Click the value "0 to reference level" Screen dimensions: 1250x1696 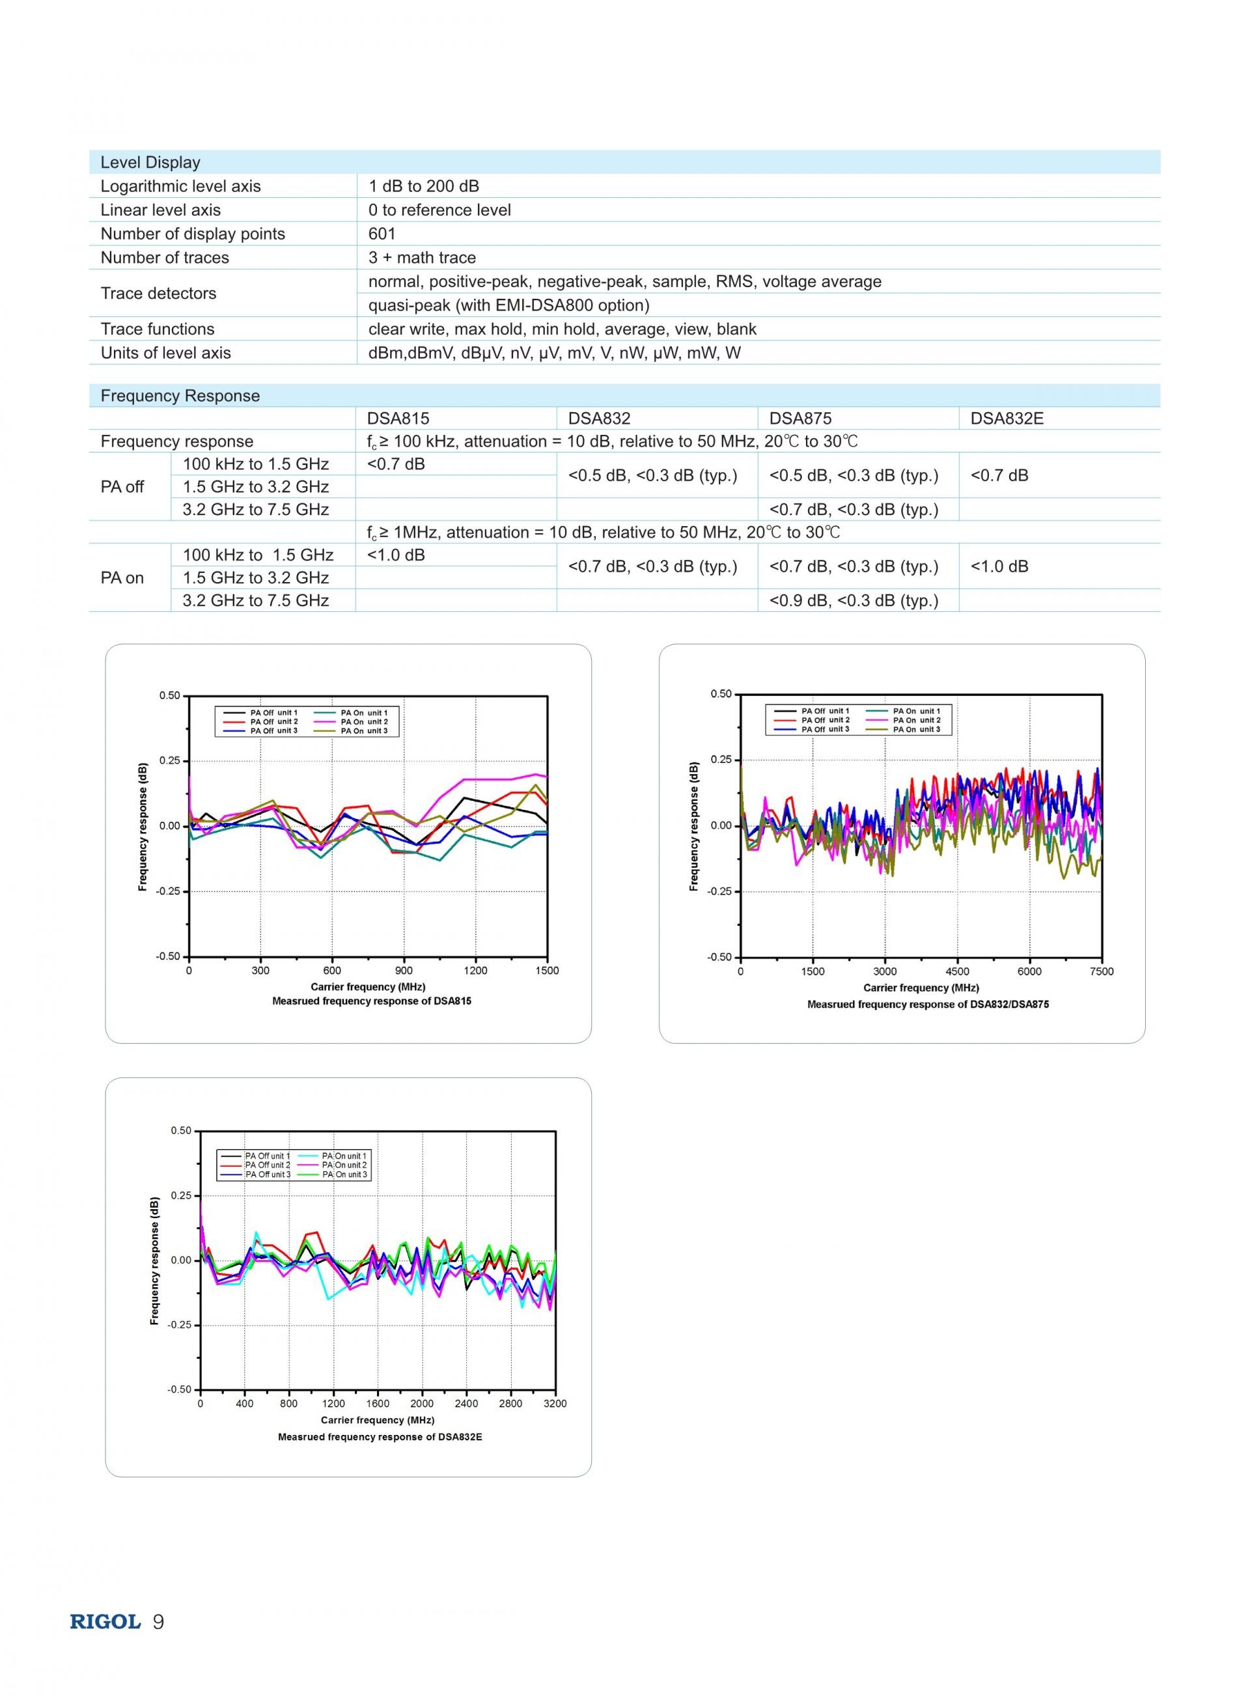[439, 210]
